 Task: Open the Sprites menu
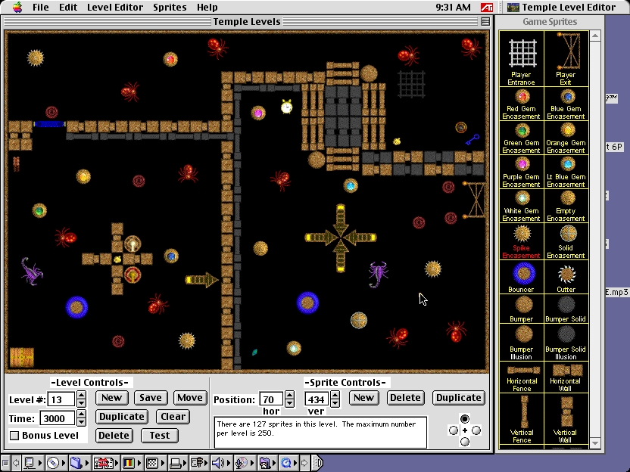click(x=170, y=7)
